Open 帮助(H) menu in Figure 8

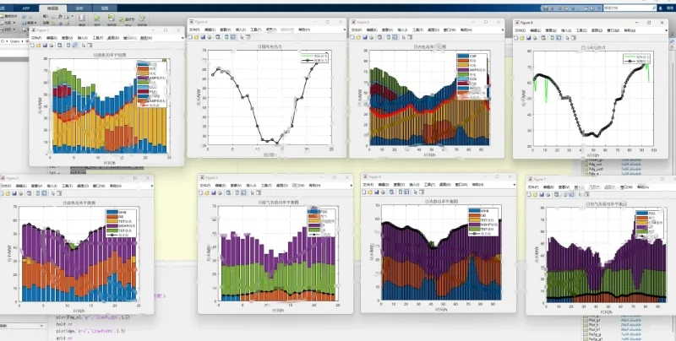[630, 30]
